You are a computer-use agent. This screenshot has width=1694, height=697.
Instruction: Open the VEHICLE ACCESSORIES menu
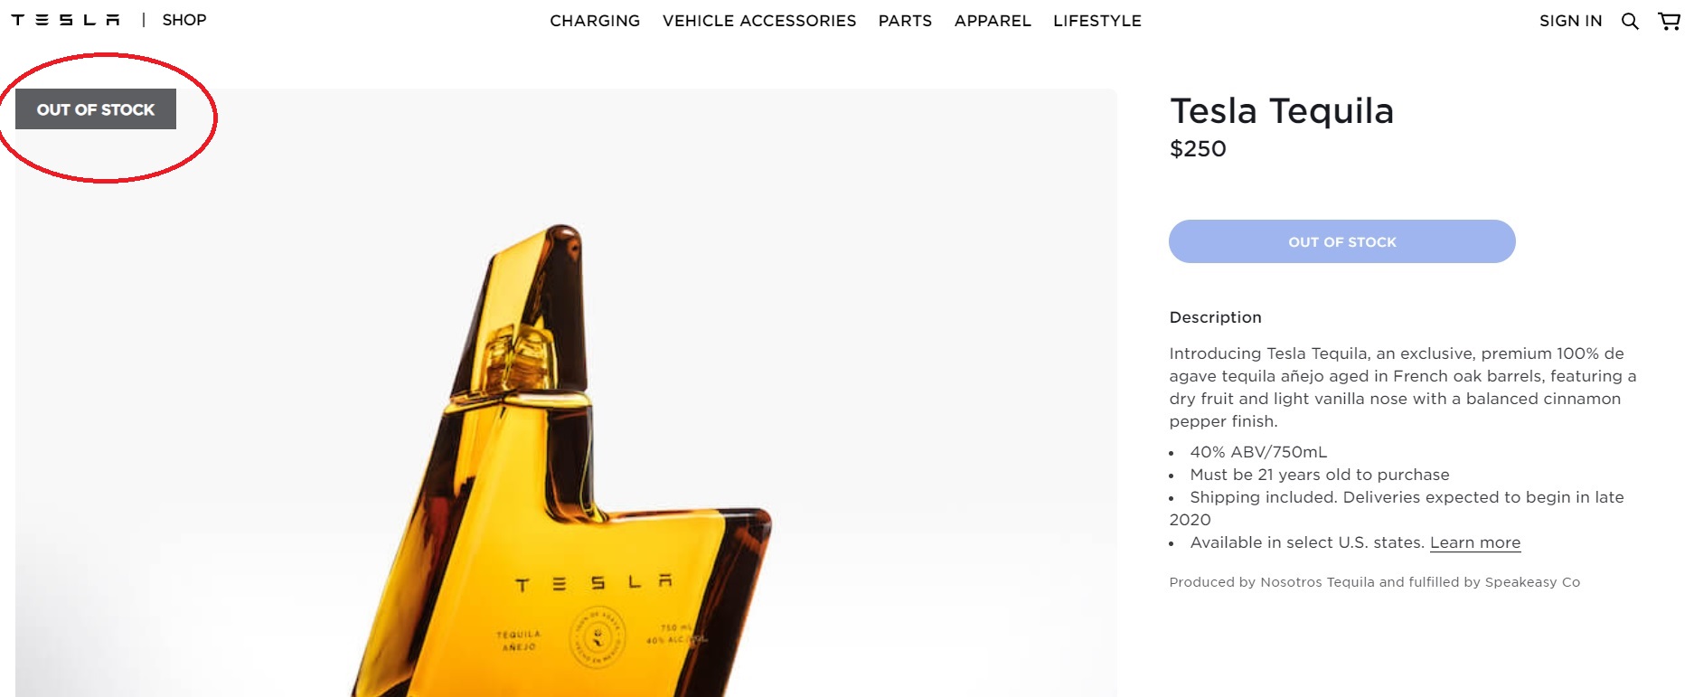point(759,21)
